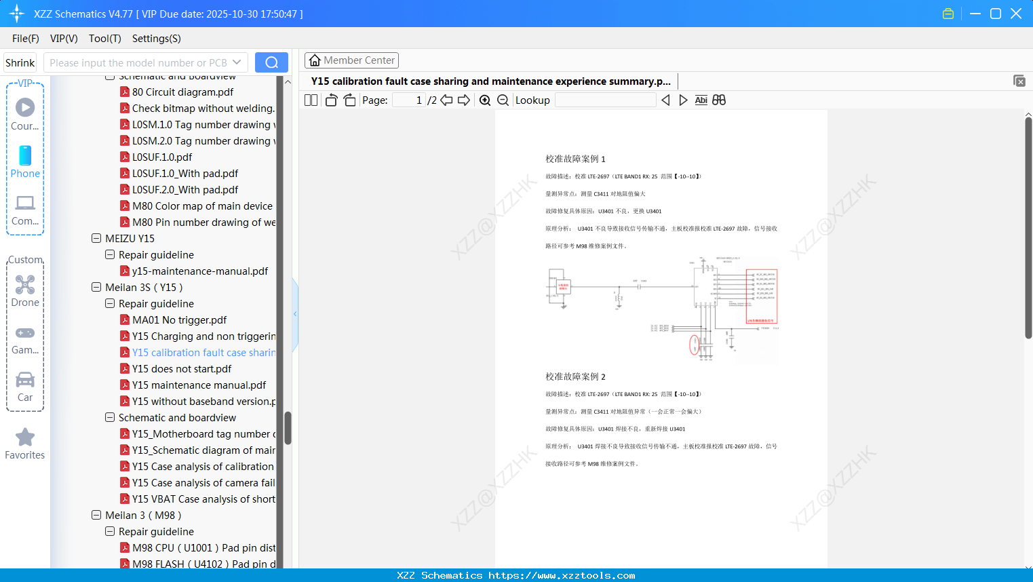Click the PDF icon beside LOSUF.1.0.pdf
1033x582 pixels.
[125, 157]
